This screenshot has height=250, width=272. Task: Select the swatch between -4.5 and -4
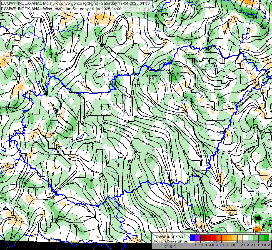click(x=203, y=238)
